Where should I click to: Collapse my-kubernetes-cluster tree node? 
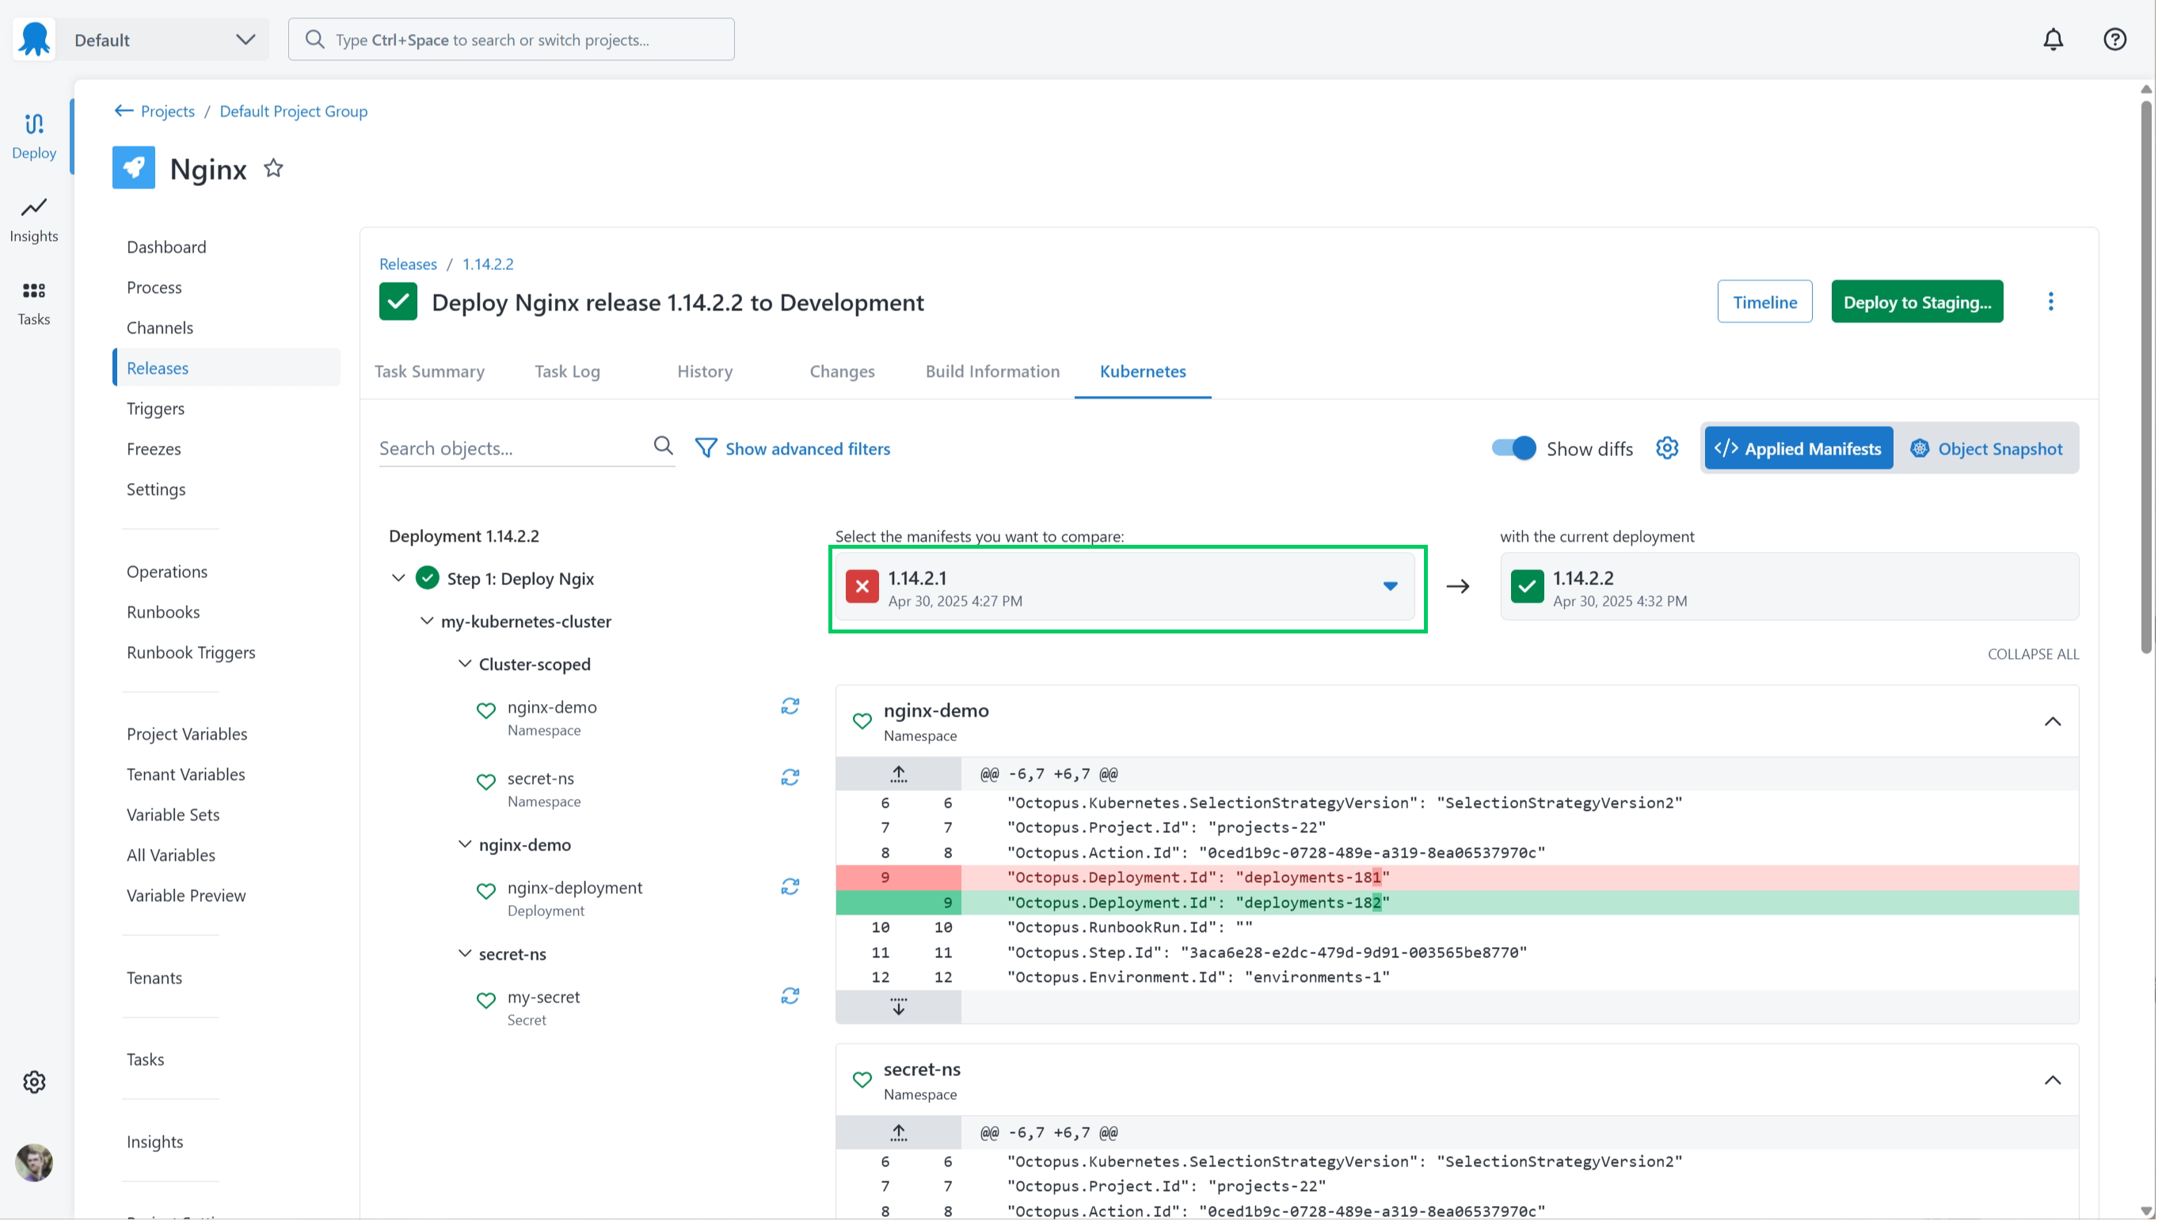point(426,621)
